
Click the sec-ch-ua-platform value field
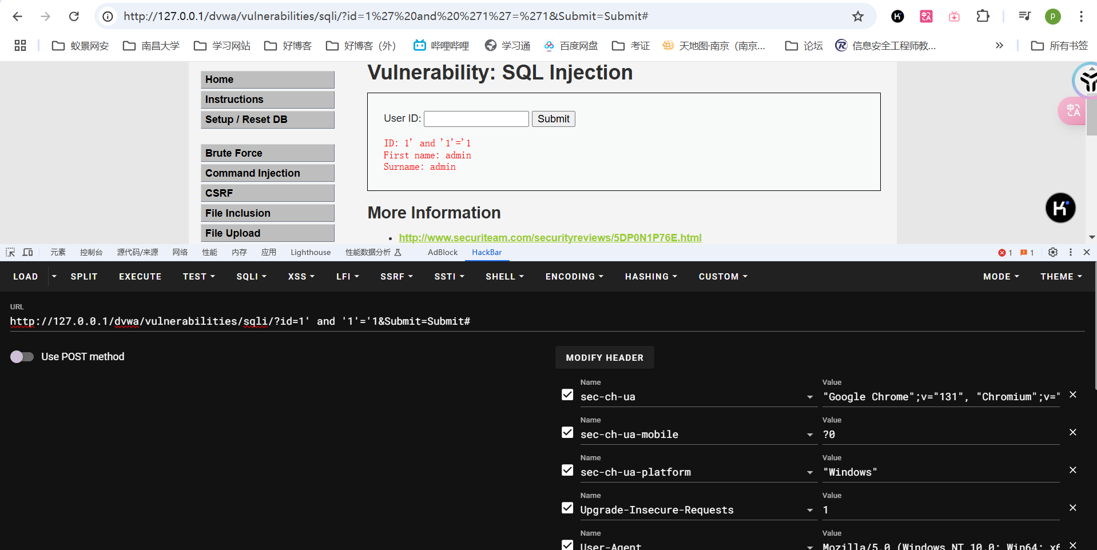pyautogui.click(x=941, y=472)
